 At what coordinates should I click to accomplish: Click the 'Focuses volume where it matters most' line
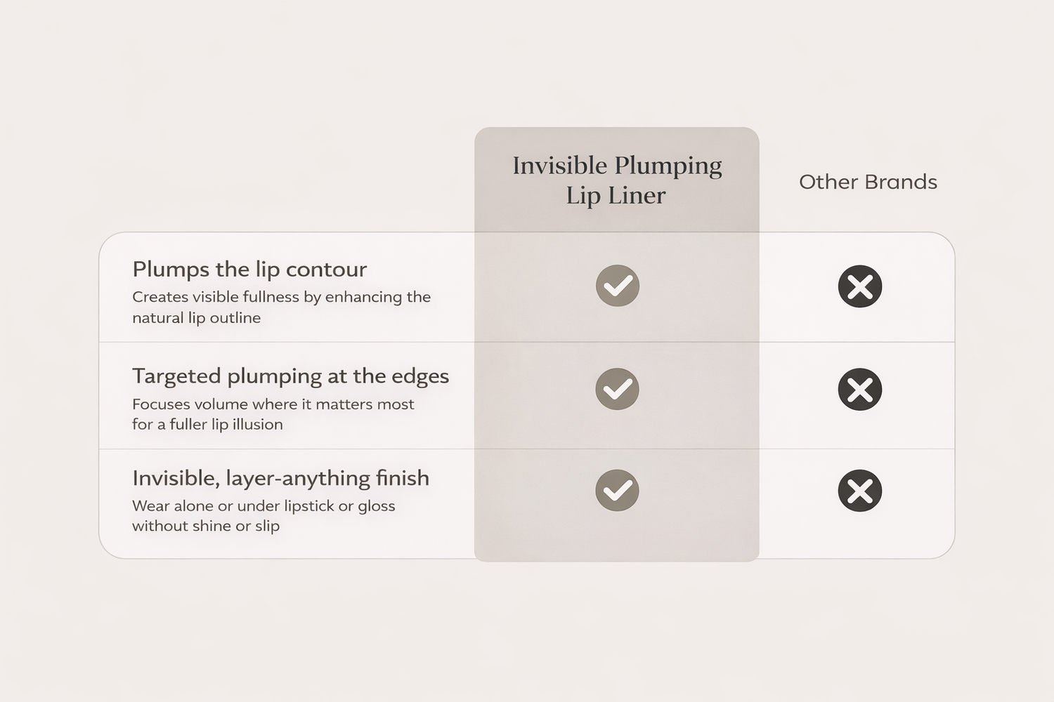point(273,404)
